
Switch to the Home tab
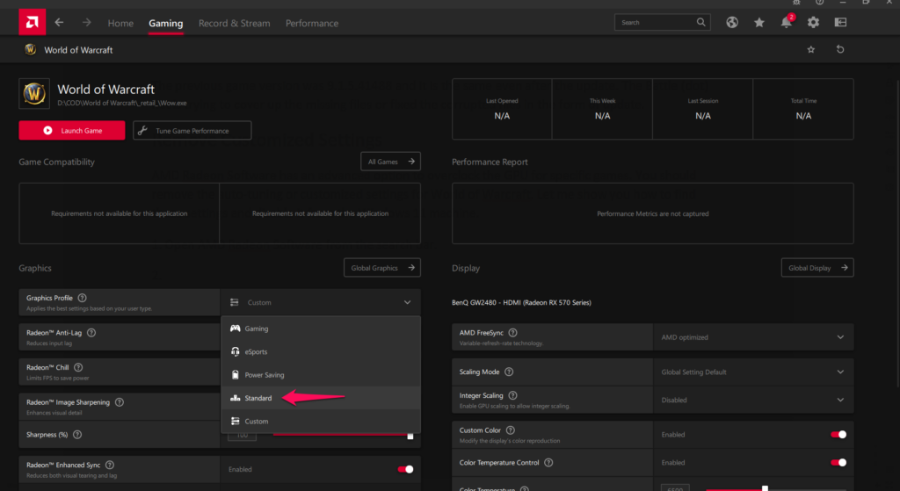pyautogui.click(x=120, y=23)
